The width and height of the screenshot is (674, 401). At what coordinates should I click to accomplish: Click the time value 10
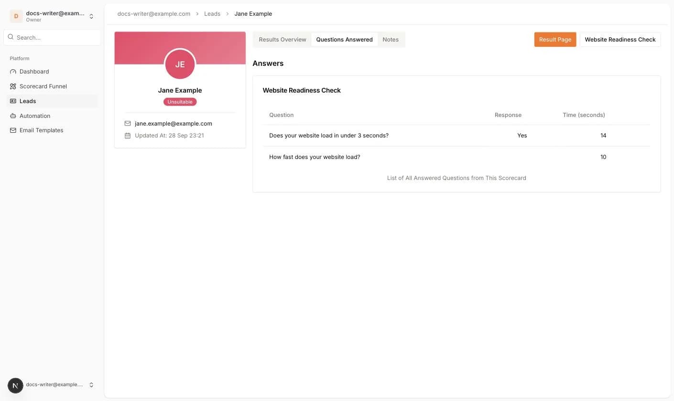(x=603, y=157)
